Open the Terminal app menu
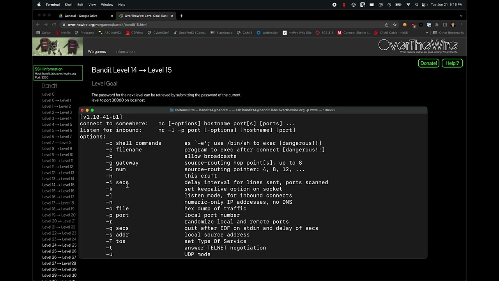Screen dimensions: 499x281 coord(53,5)
